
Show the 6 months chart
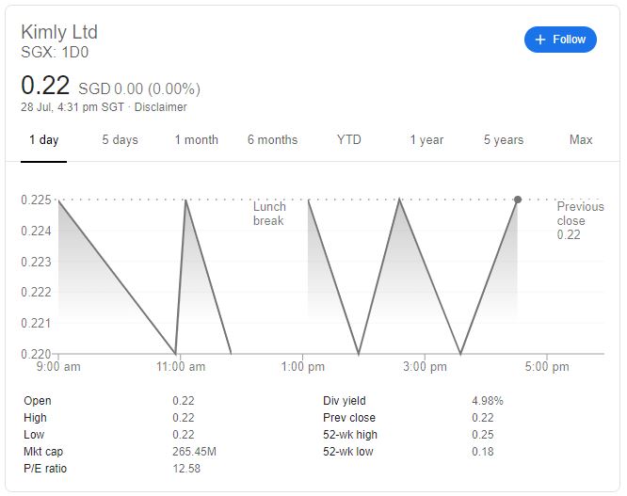[272, 140]
